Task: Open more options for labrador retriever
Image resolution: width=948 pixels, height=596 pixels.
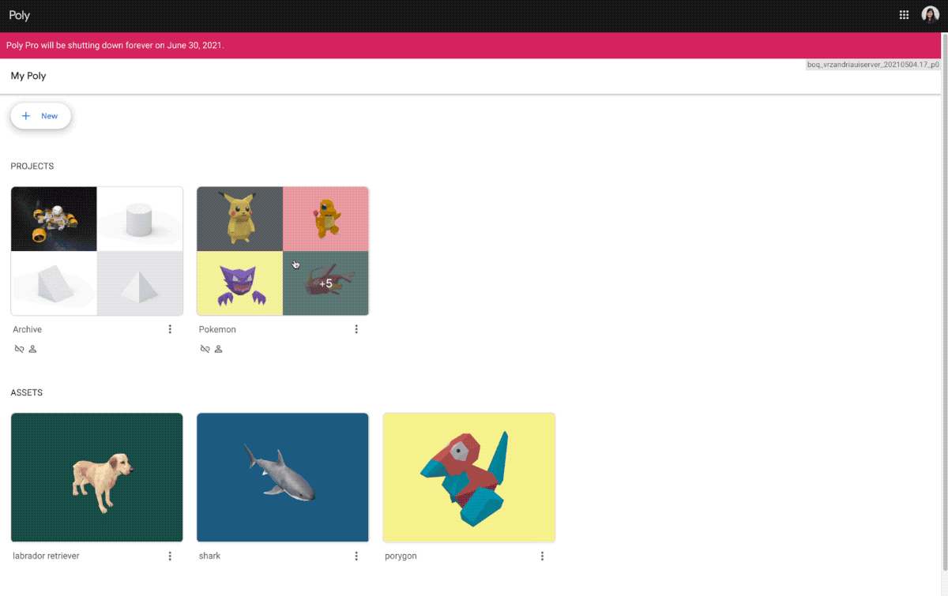Action: 170,556
